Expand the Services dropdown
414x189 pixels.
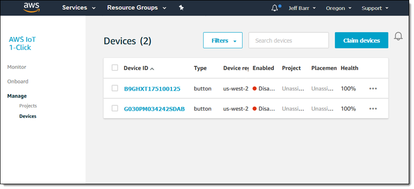[x=78, y=8]
